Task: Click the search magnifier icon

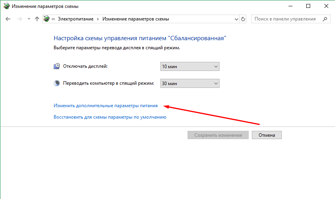Action: [x=325, y=19]
